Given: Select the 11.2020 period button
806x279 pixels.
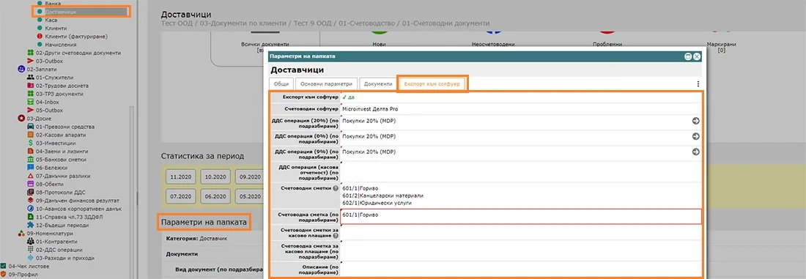Looking at the screenshot, I should pyautogui.click(x=180, y=176).
